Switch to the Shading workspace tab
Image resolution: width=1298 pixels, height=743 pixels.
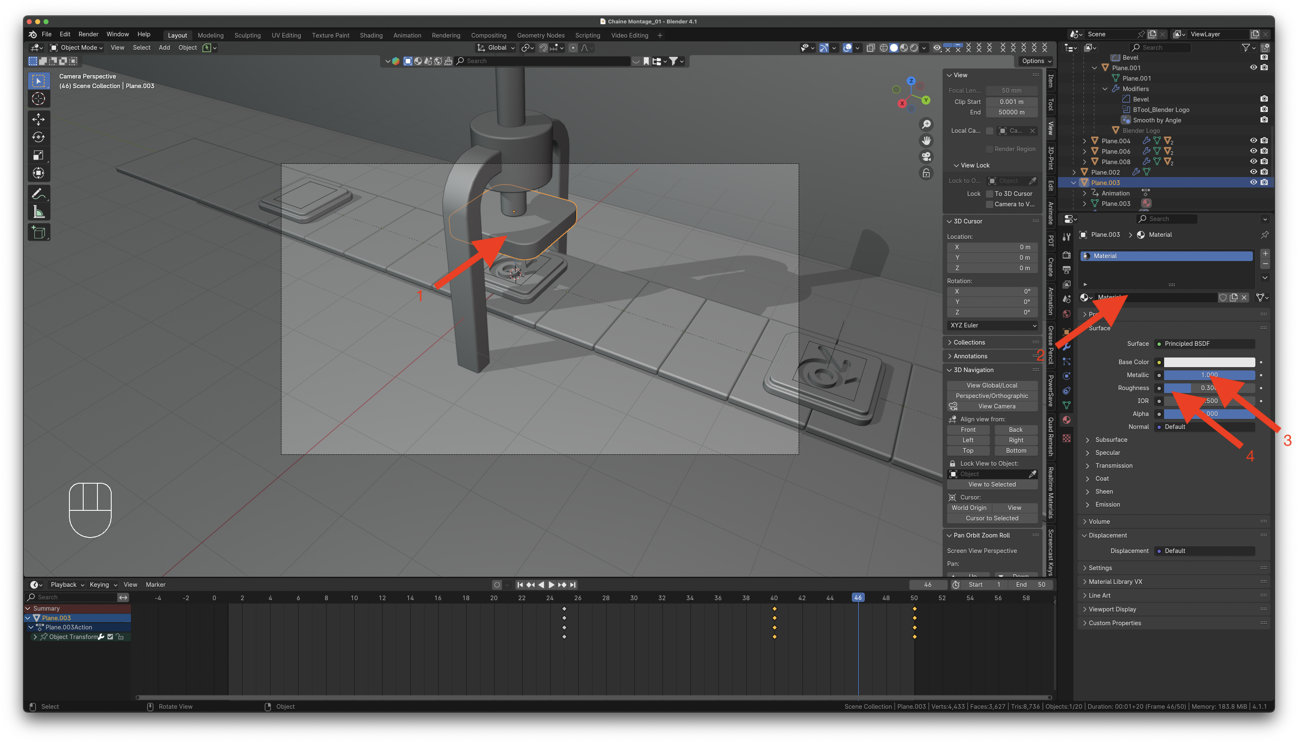[371, 35]
